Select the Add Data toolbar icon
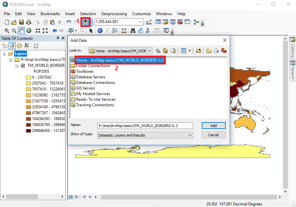296x207 pixels. click(85, 22)
